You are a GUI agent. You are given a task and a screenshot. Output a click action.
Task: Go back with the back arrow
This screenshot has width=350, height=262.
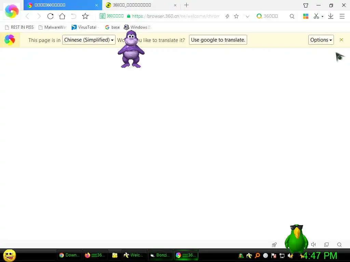[27, 16]
